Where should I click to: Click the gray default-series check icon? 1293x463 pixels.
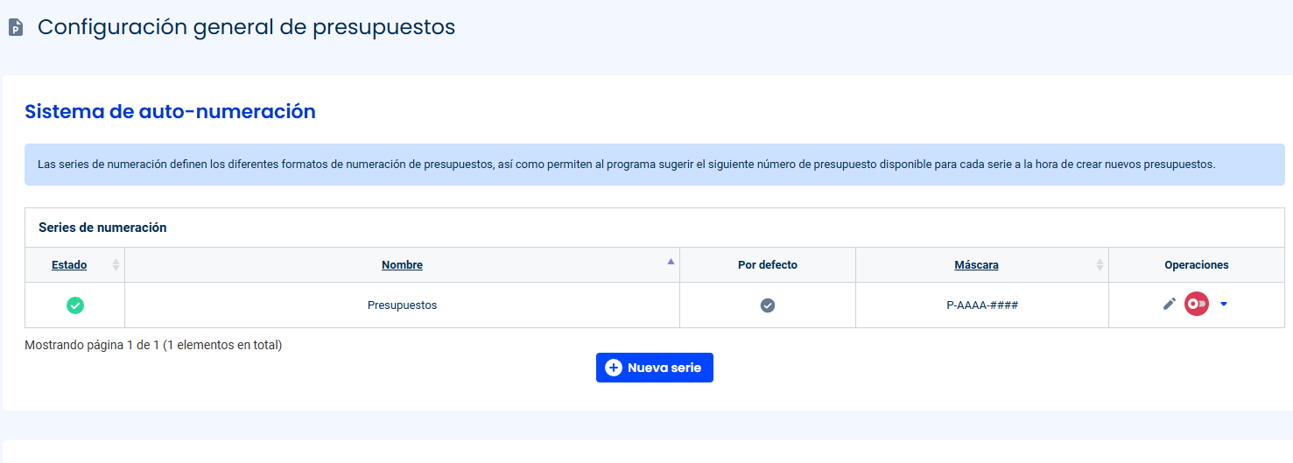768,305
